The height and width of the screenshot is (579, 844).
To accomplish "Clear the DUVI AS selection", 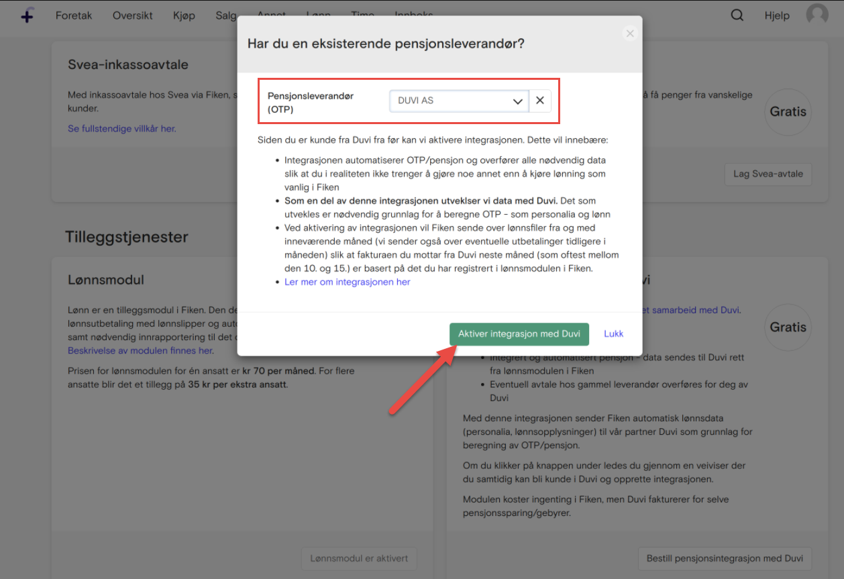I will pos(539,101).
